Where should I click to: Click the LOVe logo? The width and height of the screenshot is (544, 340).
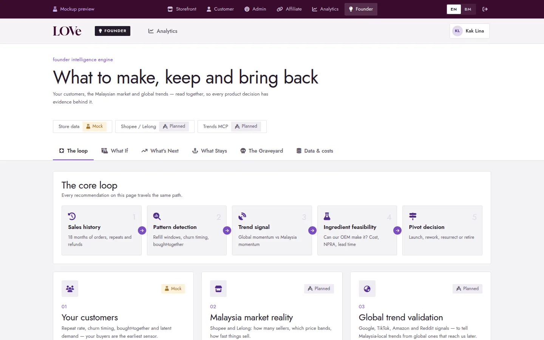click(x=67, y=31)
